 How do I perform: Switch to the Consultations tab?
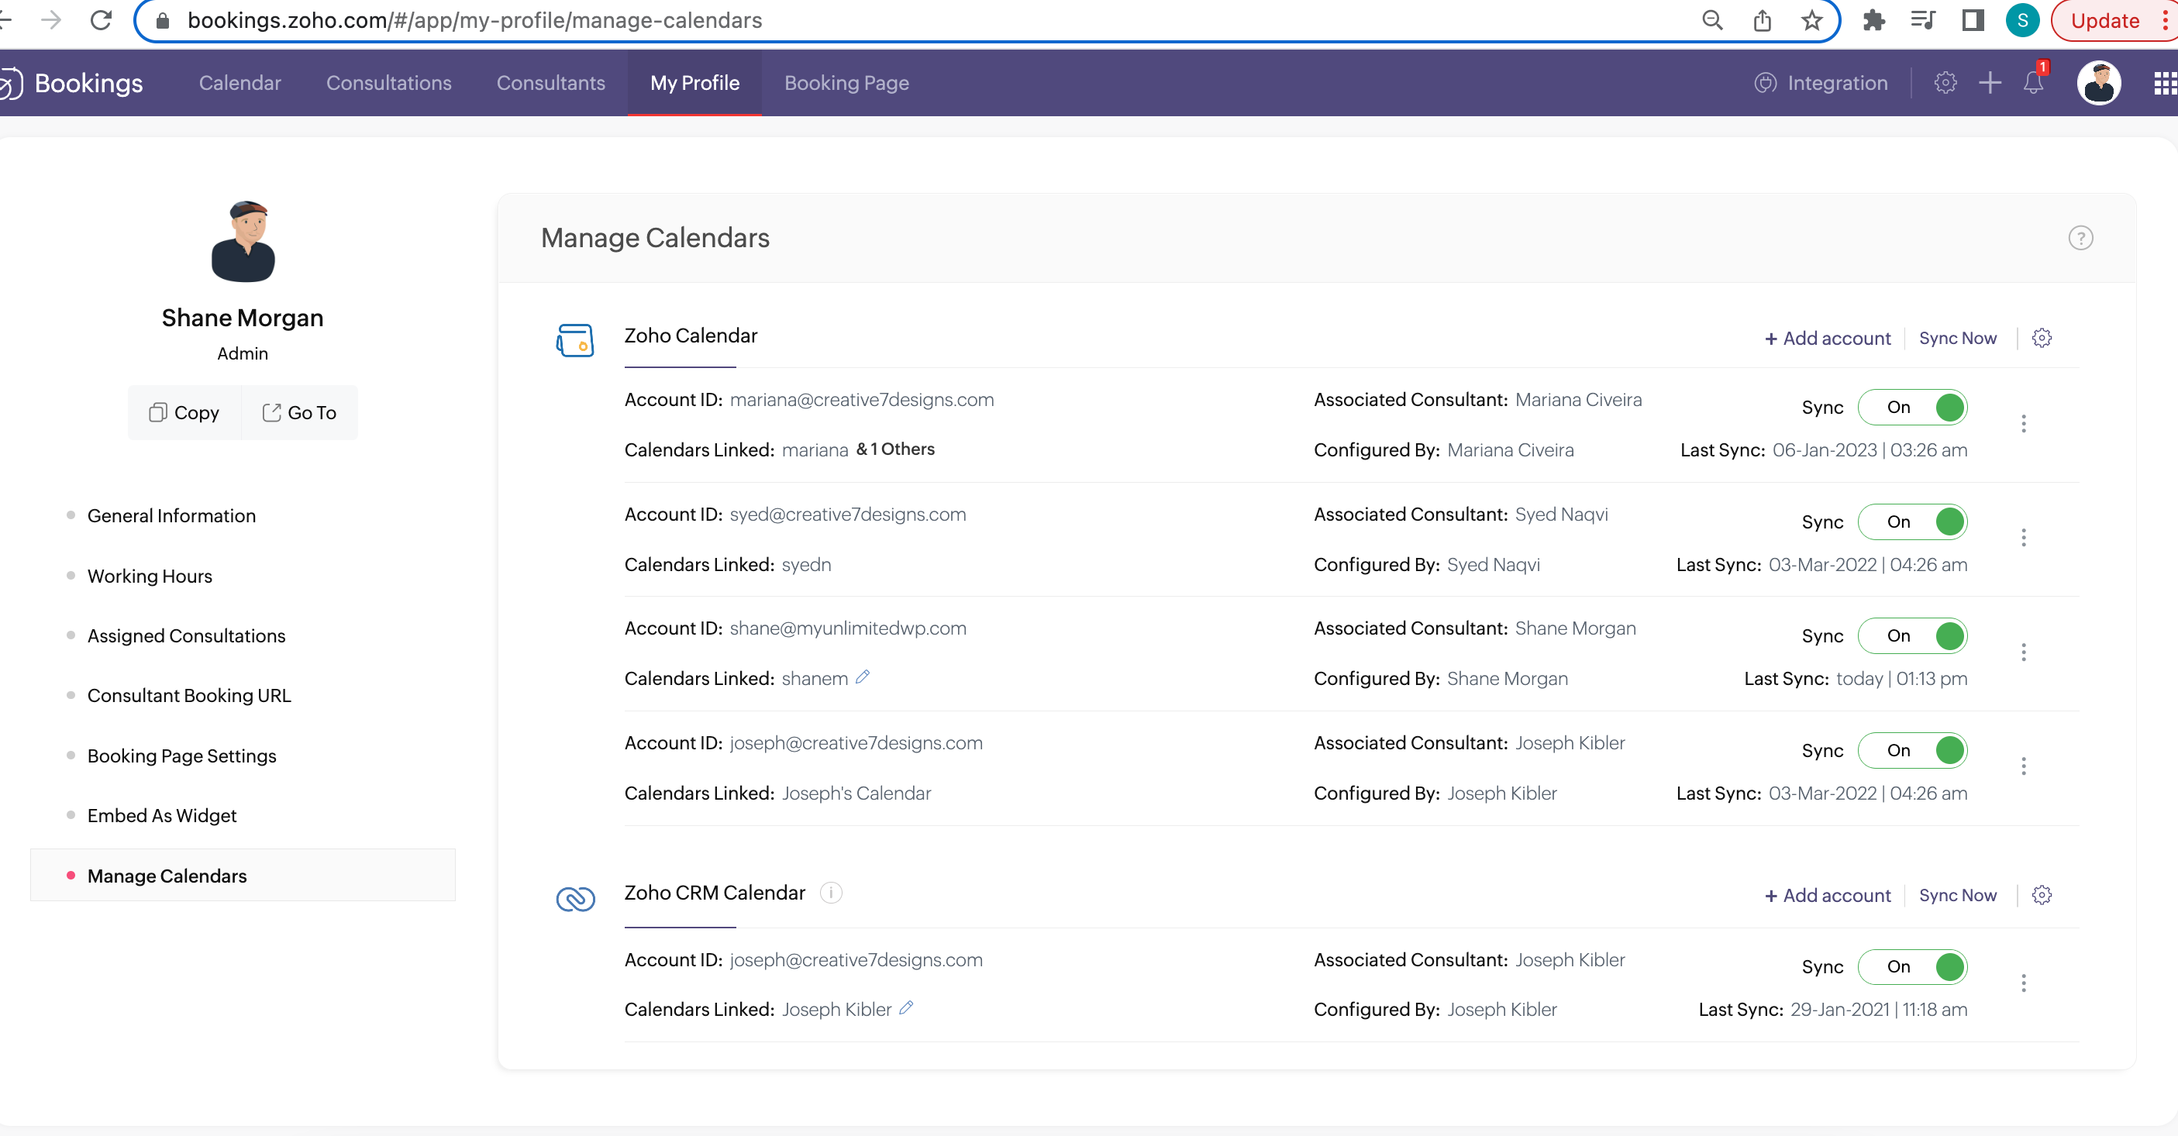[x=389, y=83]
